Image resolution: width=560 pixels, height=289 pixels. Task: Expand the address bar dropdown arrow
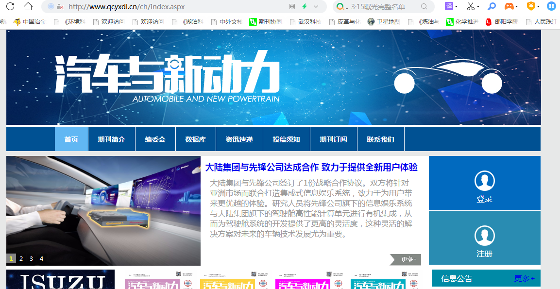pos(316,7)
